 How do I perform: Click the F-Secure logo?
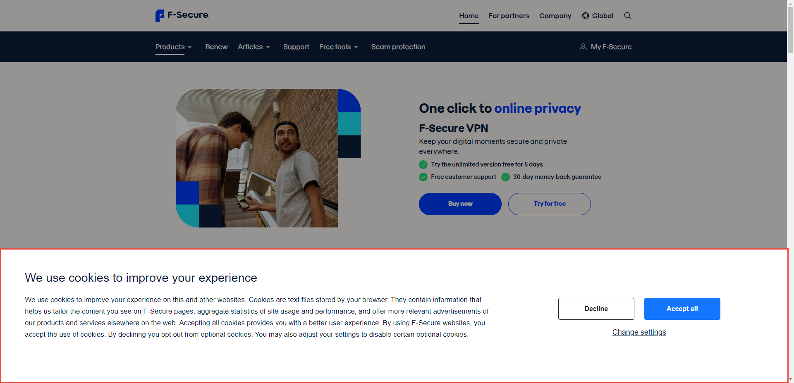pyautogui.click(x=182, y=15)
